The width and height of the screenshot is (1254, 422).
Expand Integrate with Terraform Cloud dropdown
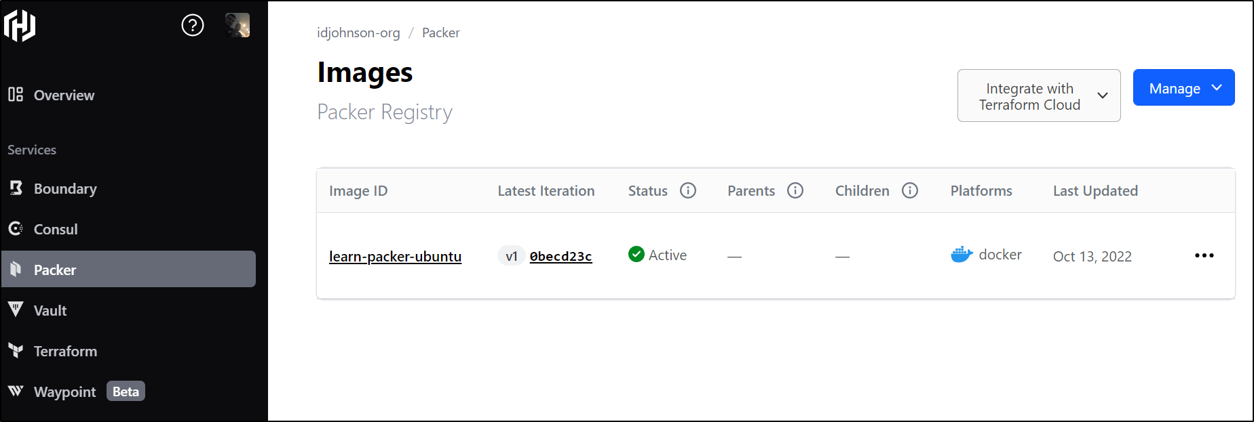pyautogui.click(x=1039, y=96)
